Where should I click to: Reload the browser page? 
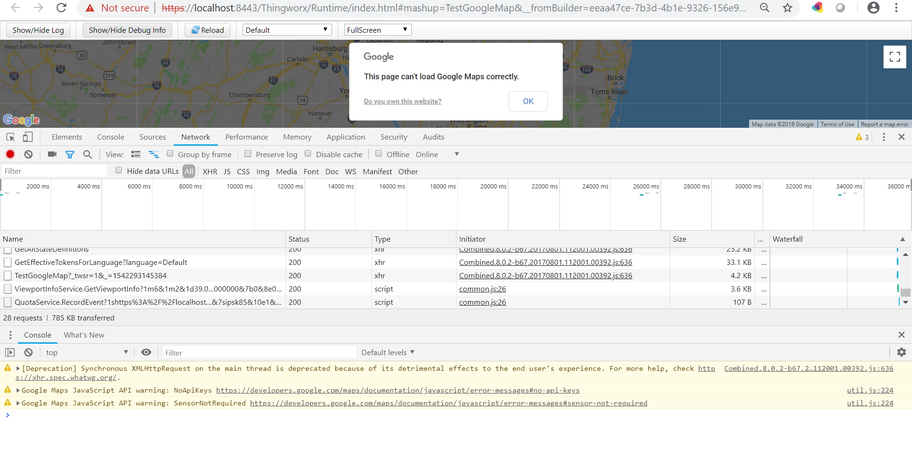[x=61, y=8]
